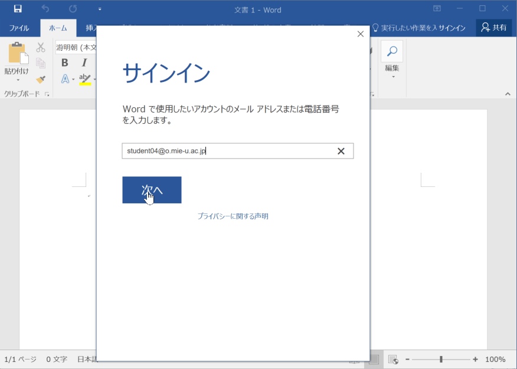Viewport: 517px width, 369px height.
Task: Toggle Italic formatting
Action: (84, 62)
